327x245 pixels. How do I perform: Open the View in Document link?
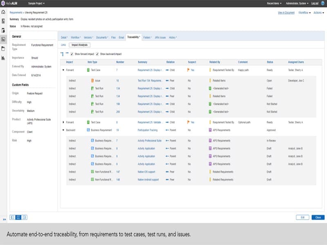pyautogui.click(x=286, y=13)
